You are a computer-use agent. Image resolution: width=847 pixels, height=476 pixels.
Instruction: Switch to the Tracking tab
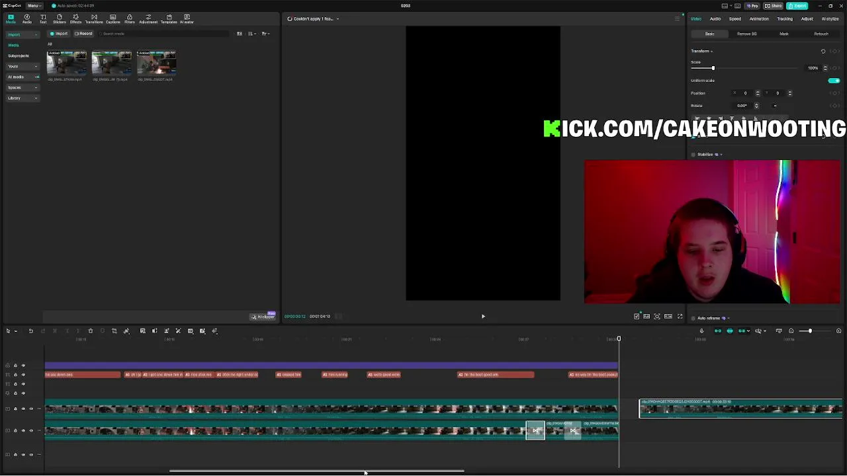click(785, 19)
